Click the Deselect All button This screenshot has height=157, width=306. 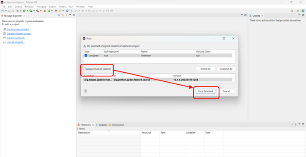(x=226, y=69)
